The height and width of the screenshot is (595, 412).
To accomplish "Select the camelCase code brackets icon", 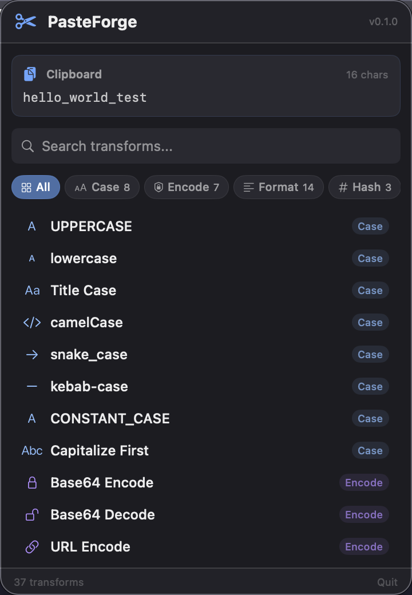I will [32, 322].
